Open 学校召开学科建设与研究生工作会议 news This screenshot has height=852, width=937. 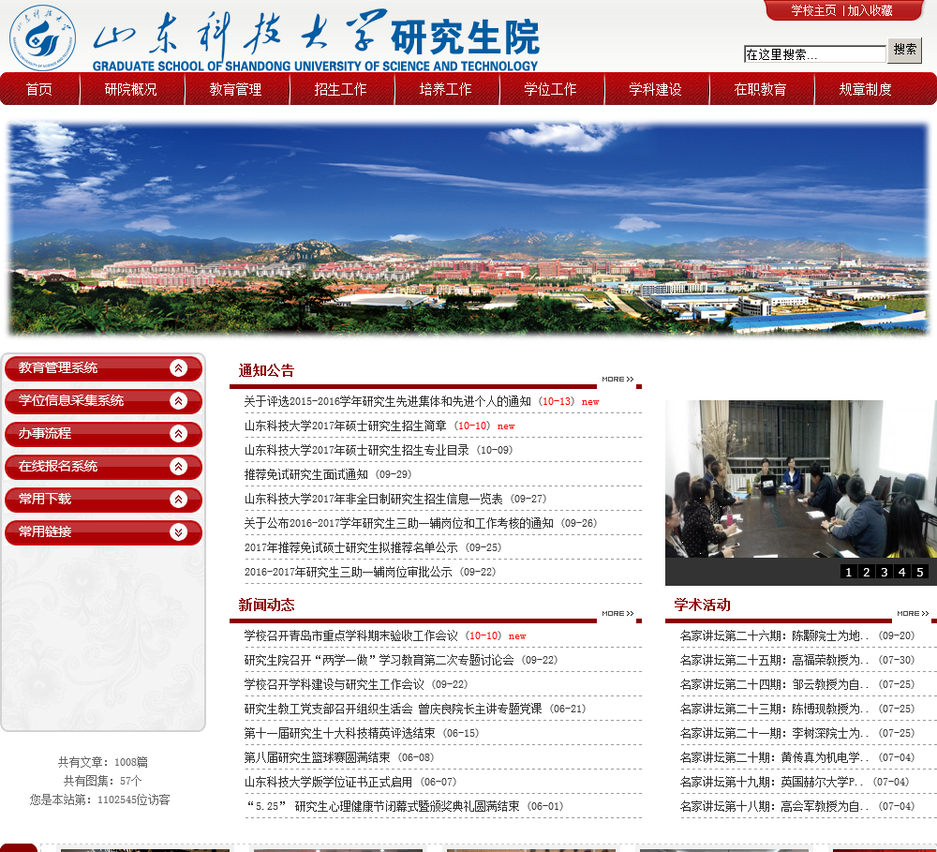pyautogui.click(x=335, y=684)
